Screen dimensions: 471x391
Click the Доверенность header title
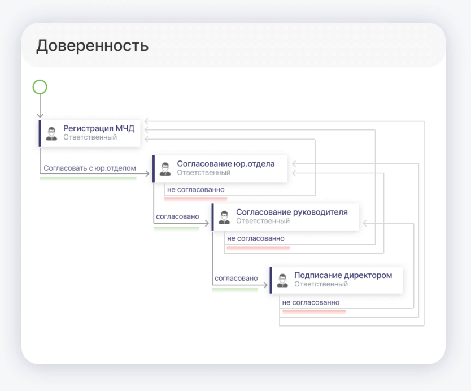(x=92, y=46)
